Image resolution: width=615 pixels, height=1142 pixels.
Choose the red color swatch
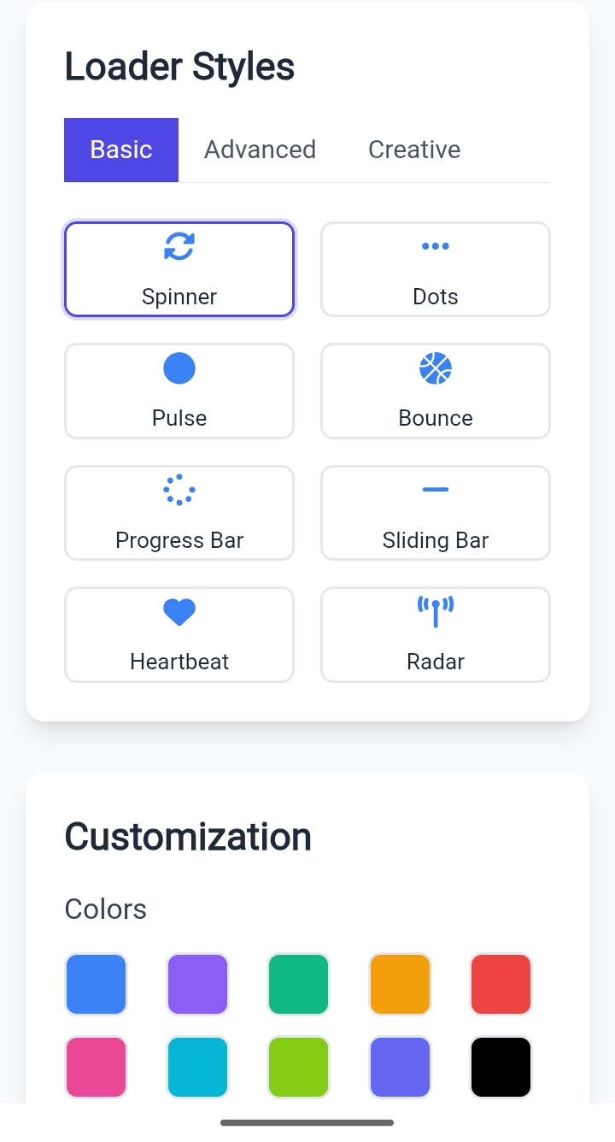(501, 984)
